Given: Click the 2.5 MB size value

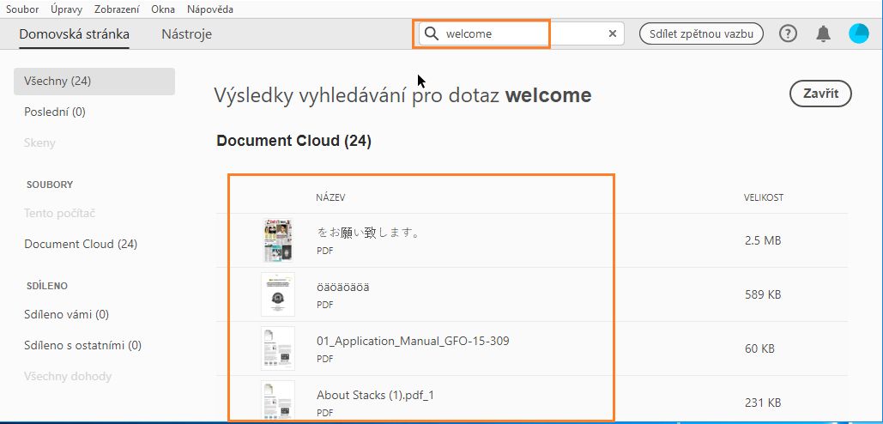Looking at the screenshot, I should pyautogui.click(x=763, y=240).
